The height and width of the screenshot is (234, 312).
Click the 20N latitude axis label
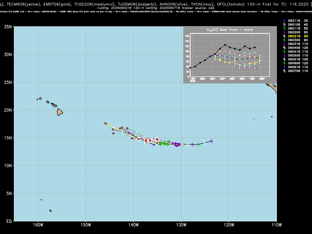tap(8, 110)
